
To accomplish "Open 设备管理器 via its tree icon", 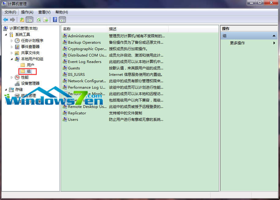I will click(x=17, y=83).
